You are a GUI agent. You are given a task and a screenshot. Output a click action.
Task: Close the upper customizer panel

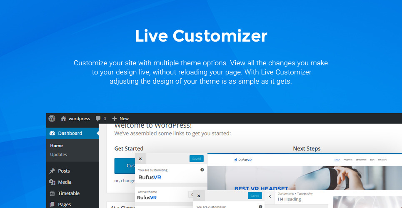(140, 158)
